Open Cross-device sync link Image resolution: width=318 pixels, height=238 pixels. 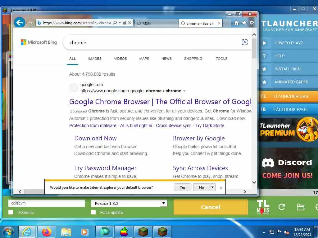click(x=173, y=126)
